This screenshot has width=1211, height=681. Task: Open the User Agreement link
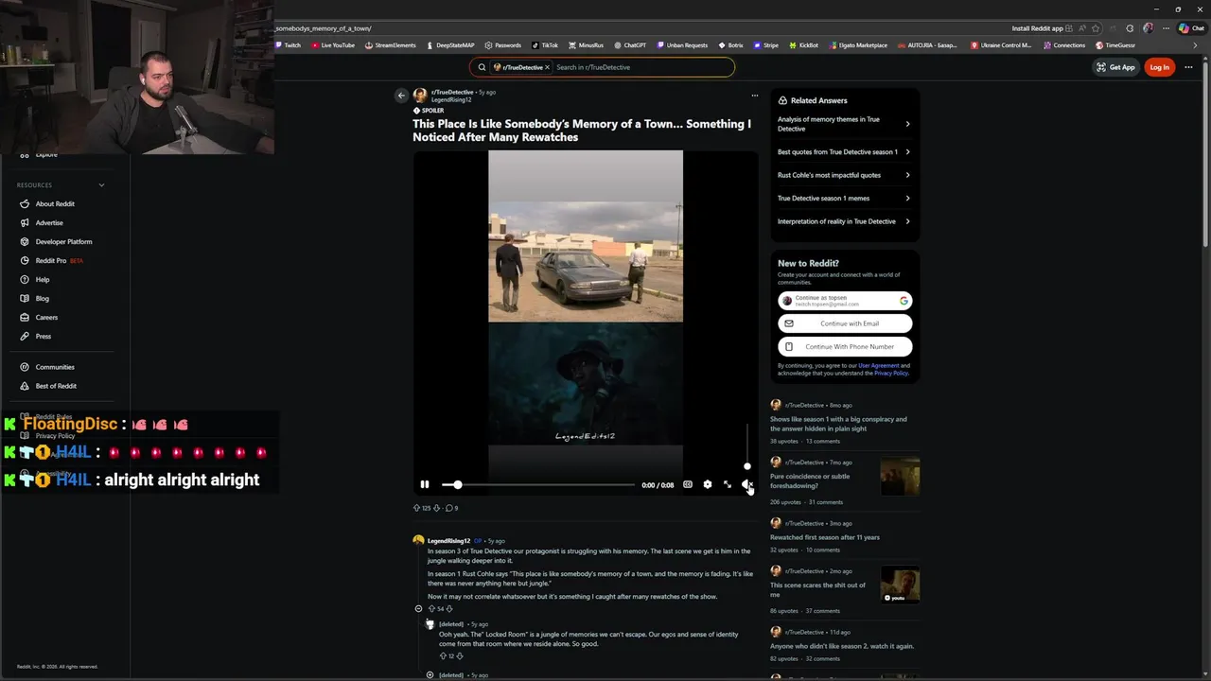[879, 365]
